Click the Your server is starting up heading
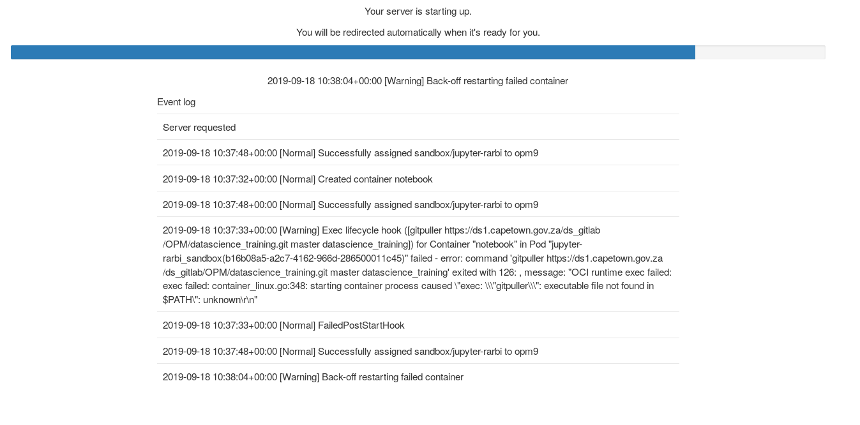Image resolution: width=860 pixels, height=425 pixels. (x=418, y=11)
